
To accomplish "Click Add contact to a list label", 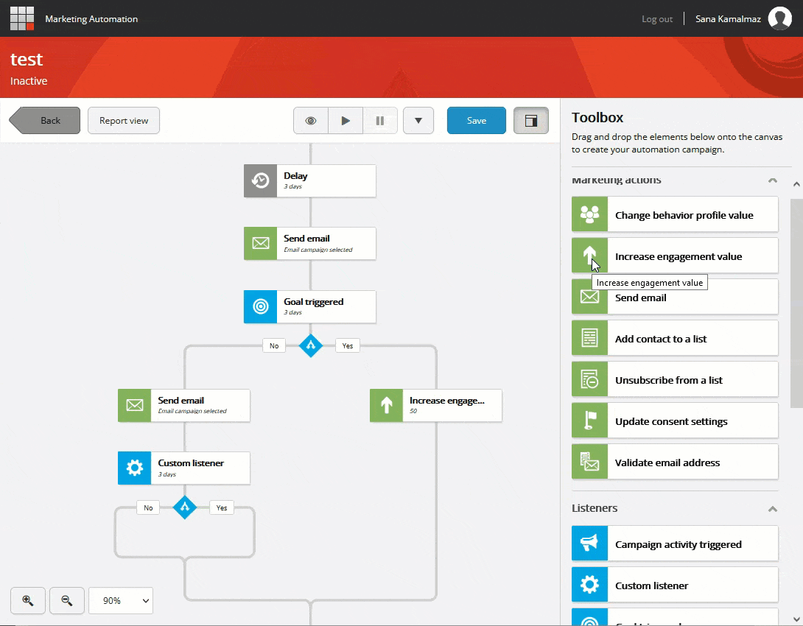I will click(x=661, y=339).
